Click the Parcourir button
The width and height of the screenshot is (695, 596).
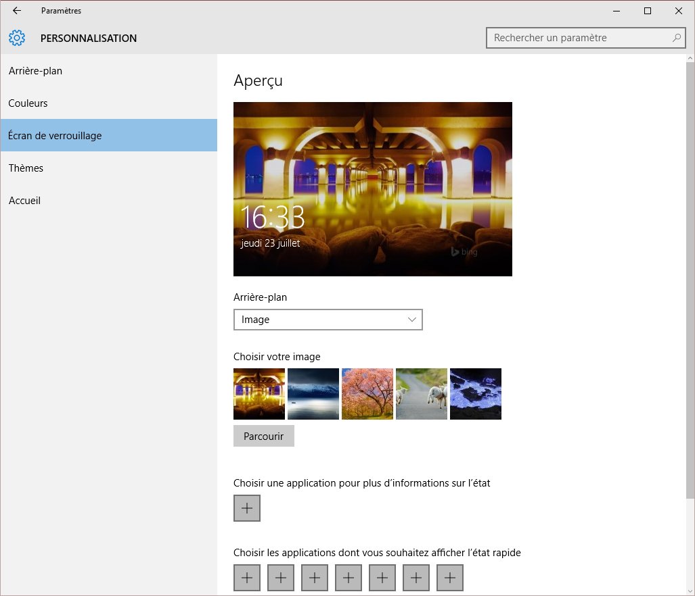coord(263,436)
